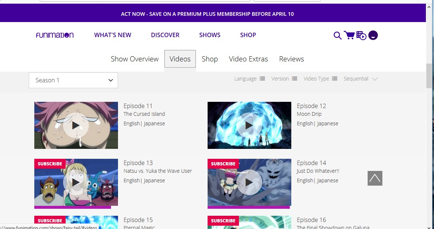This screenshot has height=229, width=434.
Task: Expand the Sequential sort dropdown
Action: pos(361,79)
